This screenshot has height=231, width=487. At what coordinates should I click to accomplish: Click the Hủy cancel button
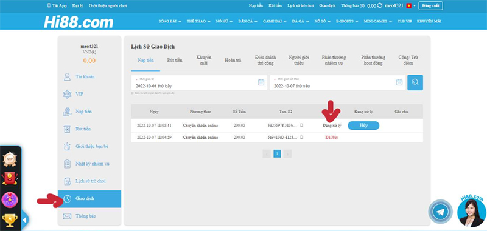[363, 126]
